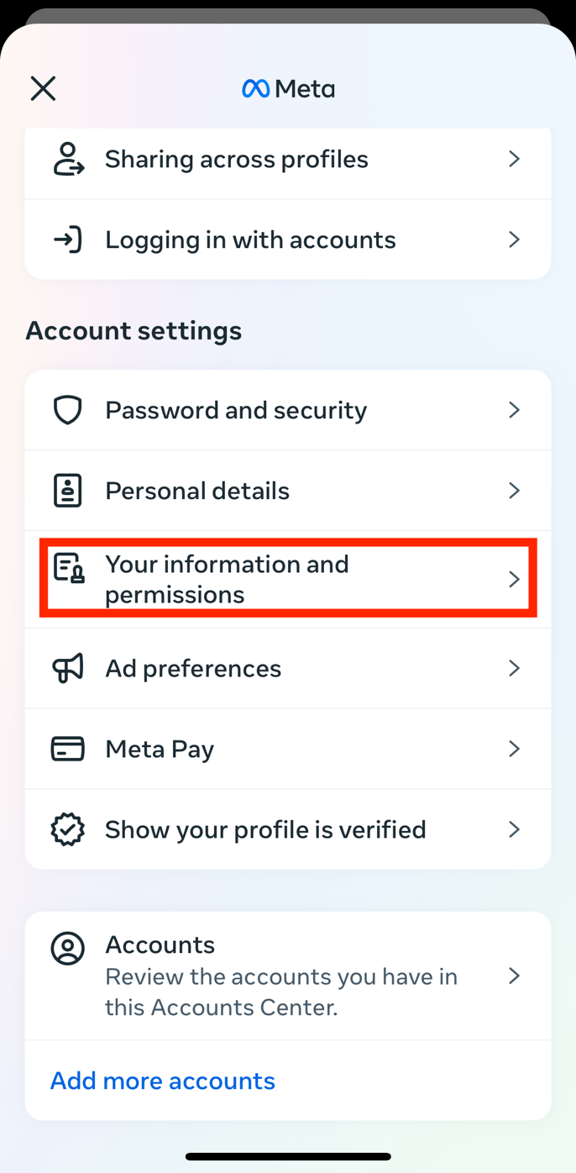Screen dimensions: 576x1173
Task: Tap the verified badge checkmark icon
Action: click(68, 829)
